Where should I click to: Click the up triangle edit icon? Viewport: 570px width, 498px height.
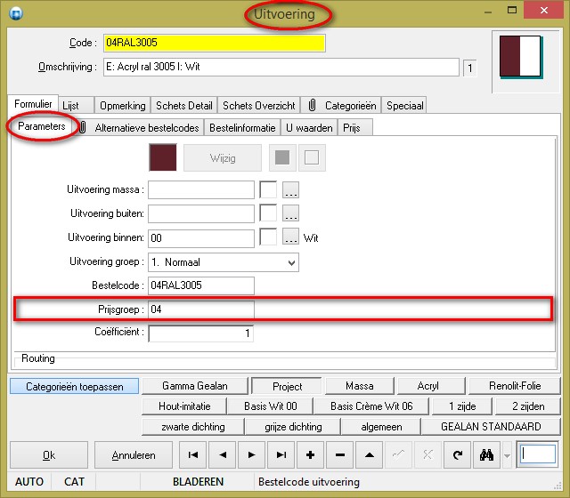tap(370, 454)
